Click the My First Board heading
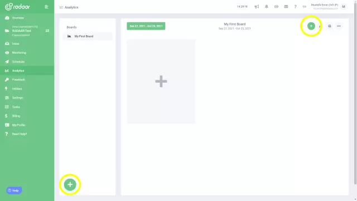 click(x=234, y=24)
